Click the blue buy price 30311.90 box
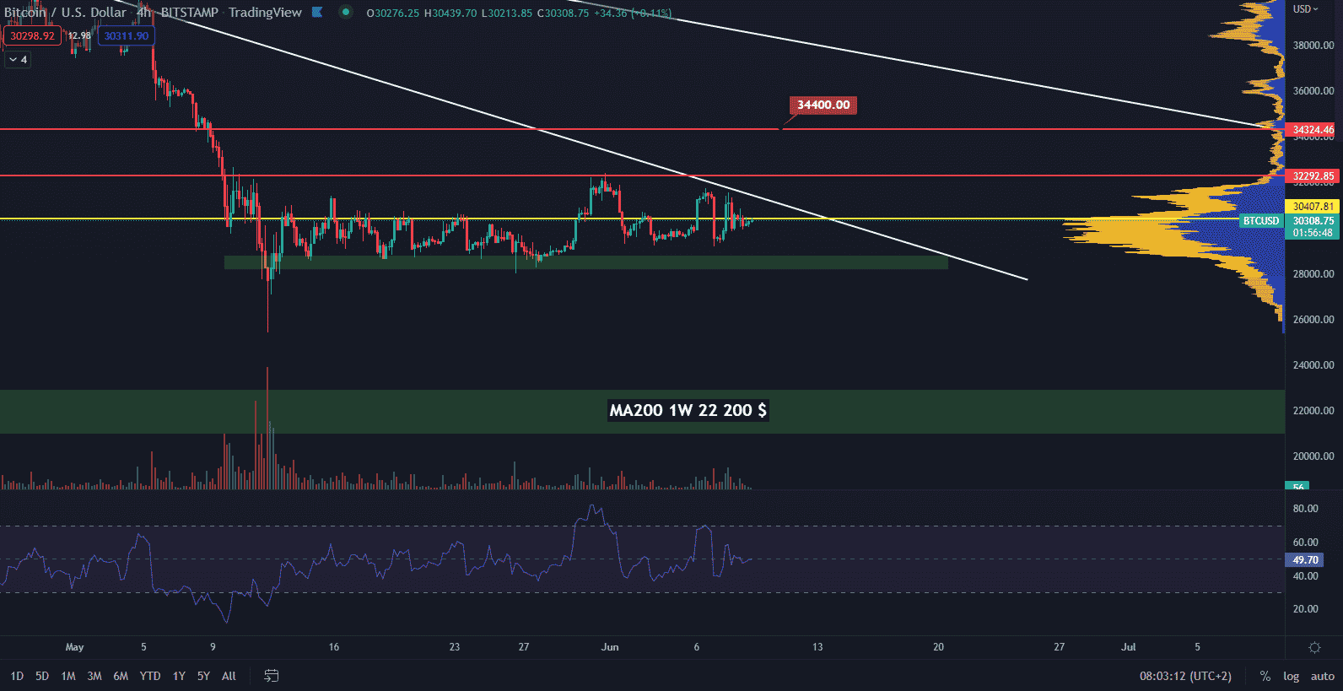1343x691 pixels. click(126, 35)
